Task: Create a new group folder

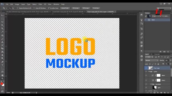Action: coord(161,93)
